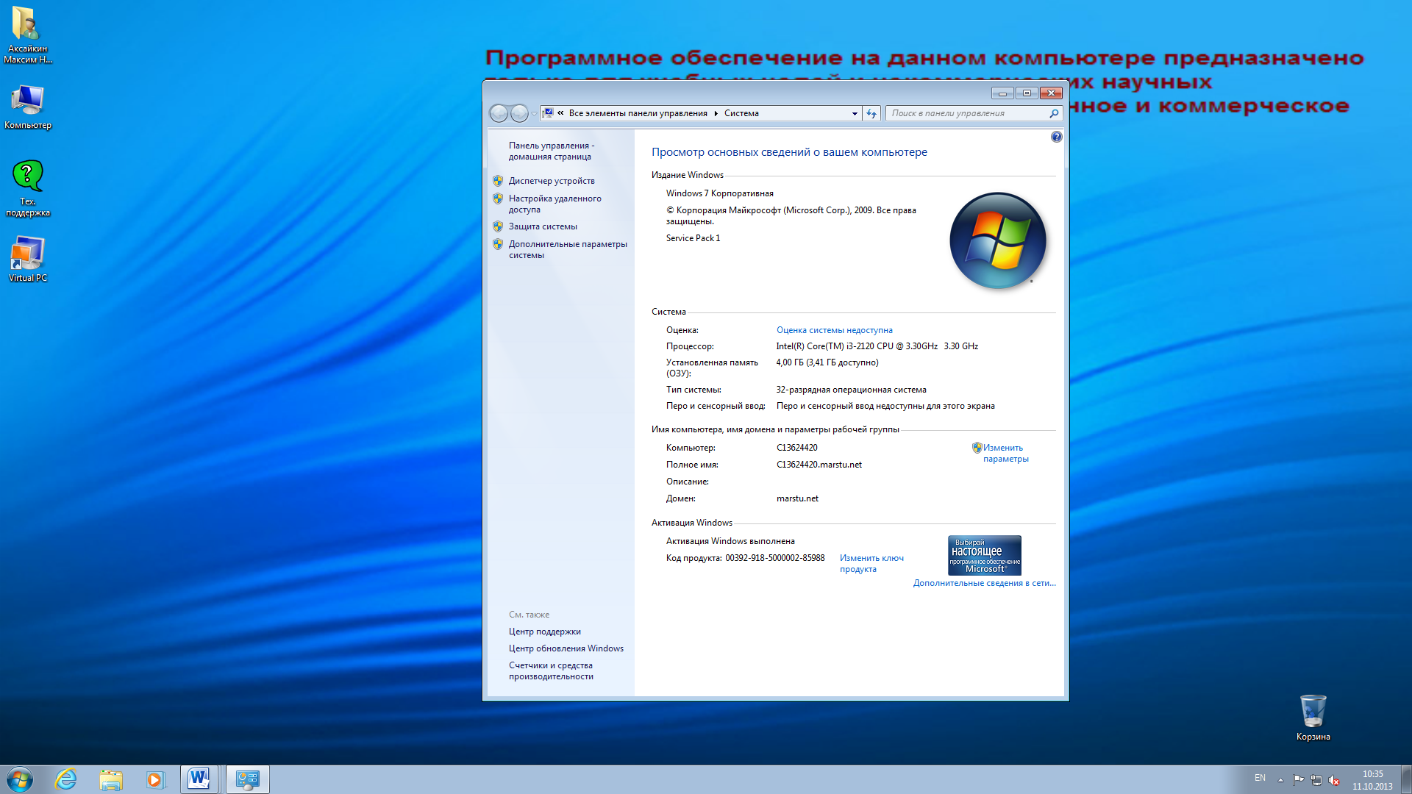The width and height of the screenshot is (1412, 794).
Task: Open Панель управления - домашняя страница
Action: point(552,151)
